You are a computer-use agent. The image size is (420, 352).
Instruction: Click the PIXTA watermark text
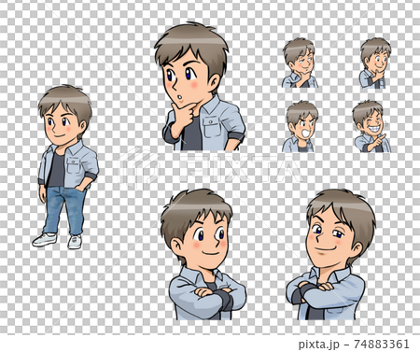click(x=236, y=168)
